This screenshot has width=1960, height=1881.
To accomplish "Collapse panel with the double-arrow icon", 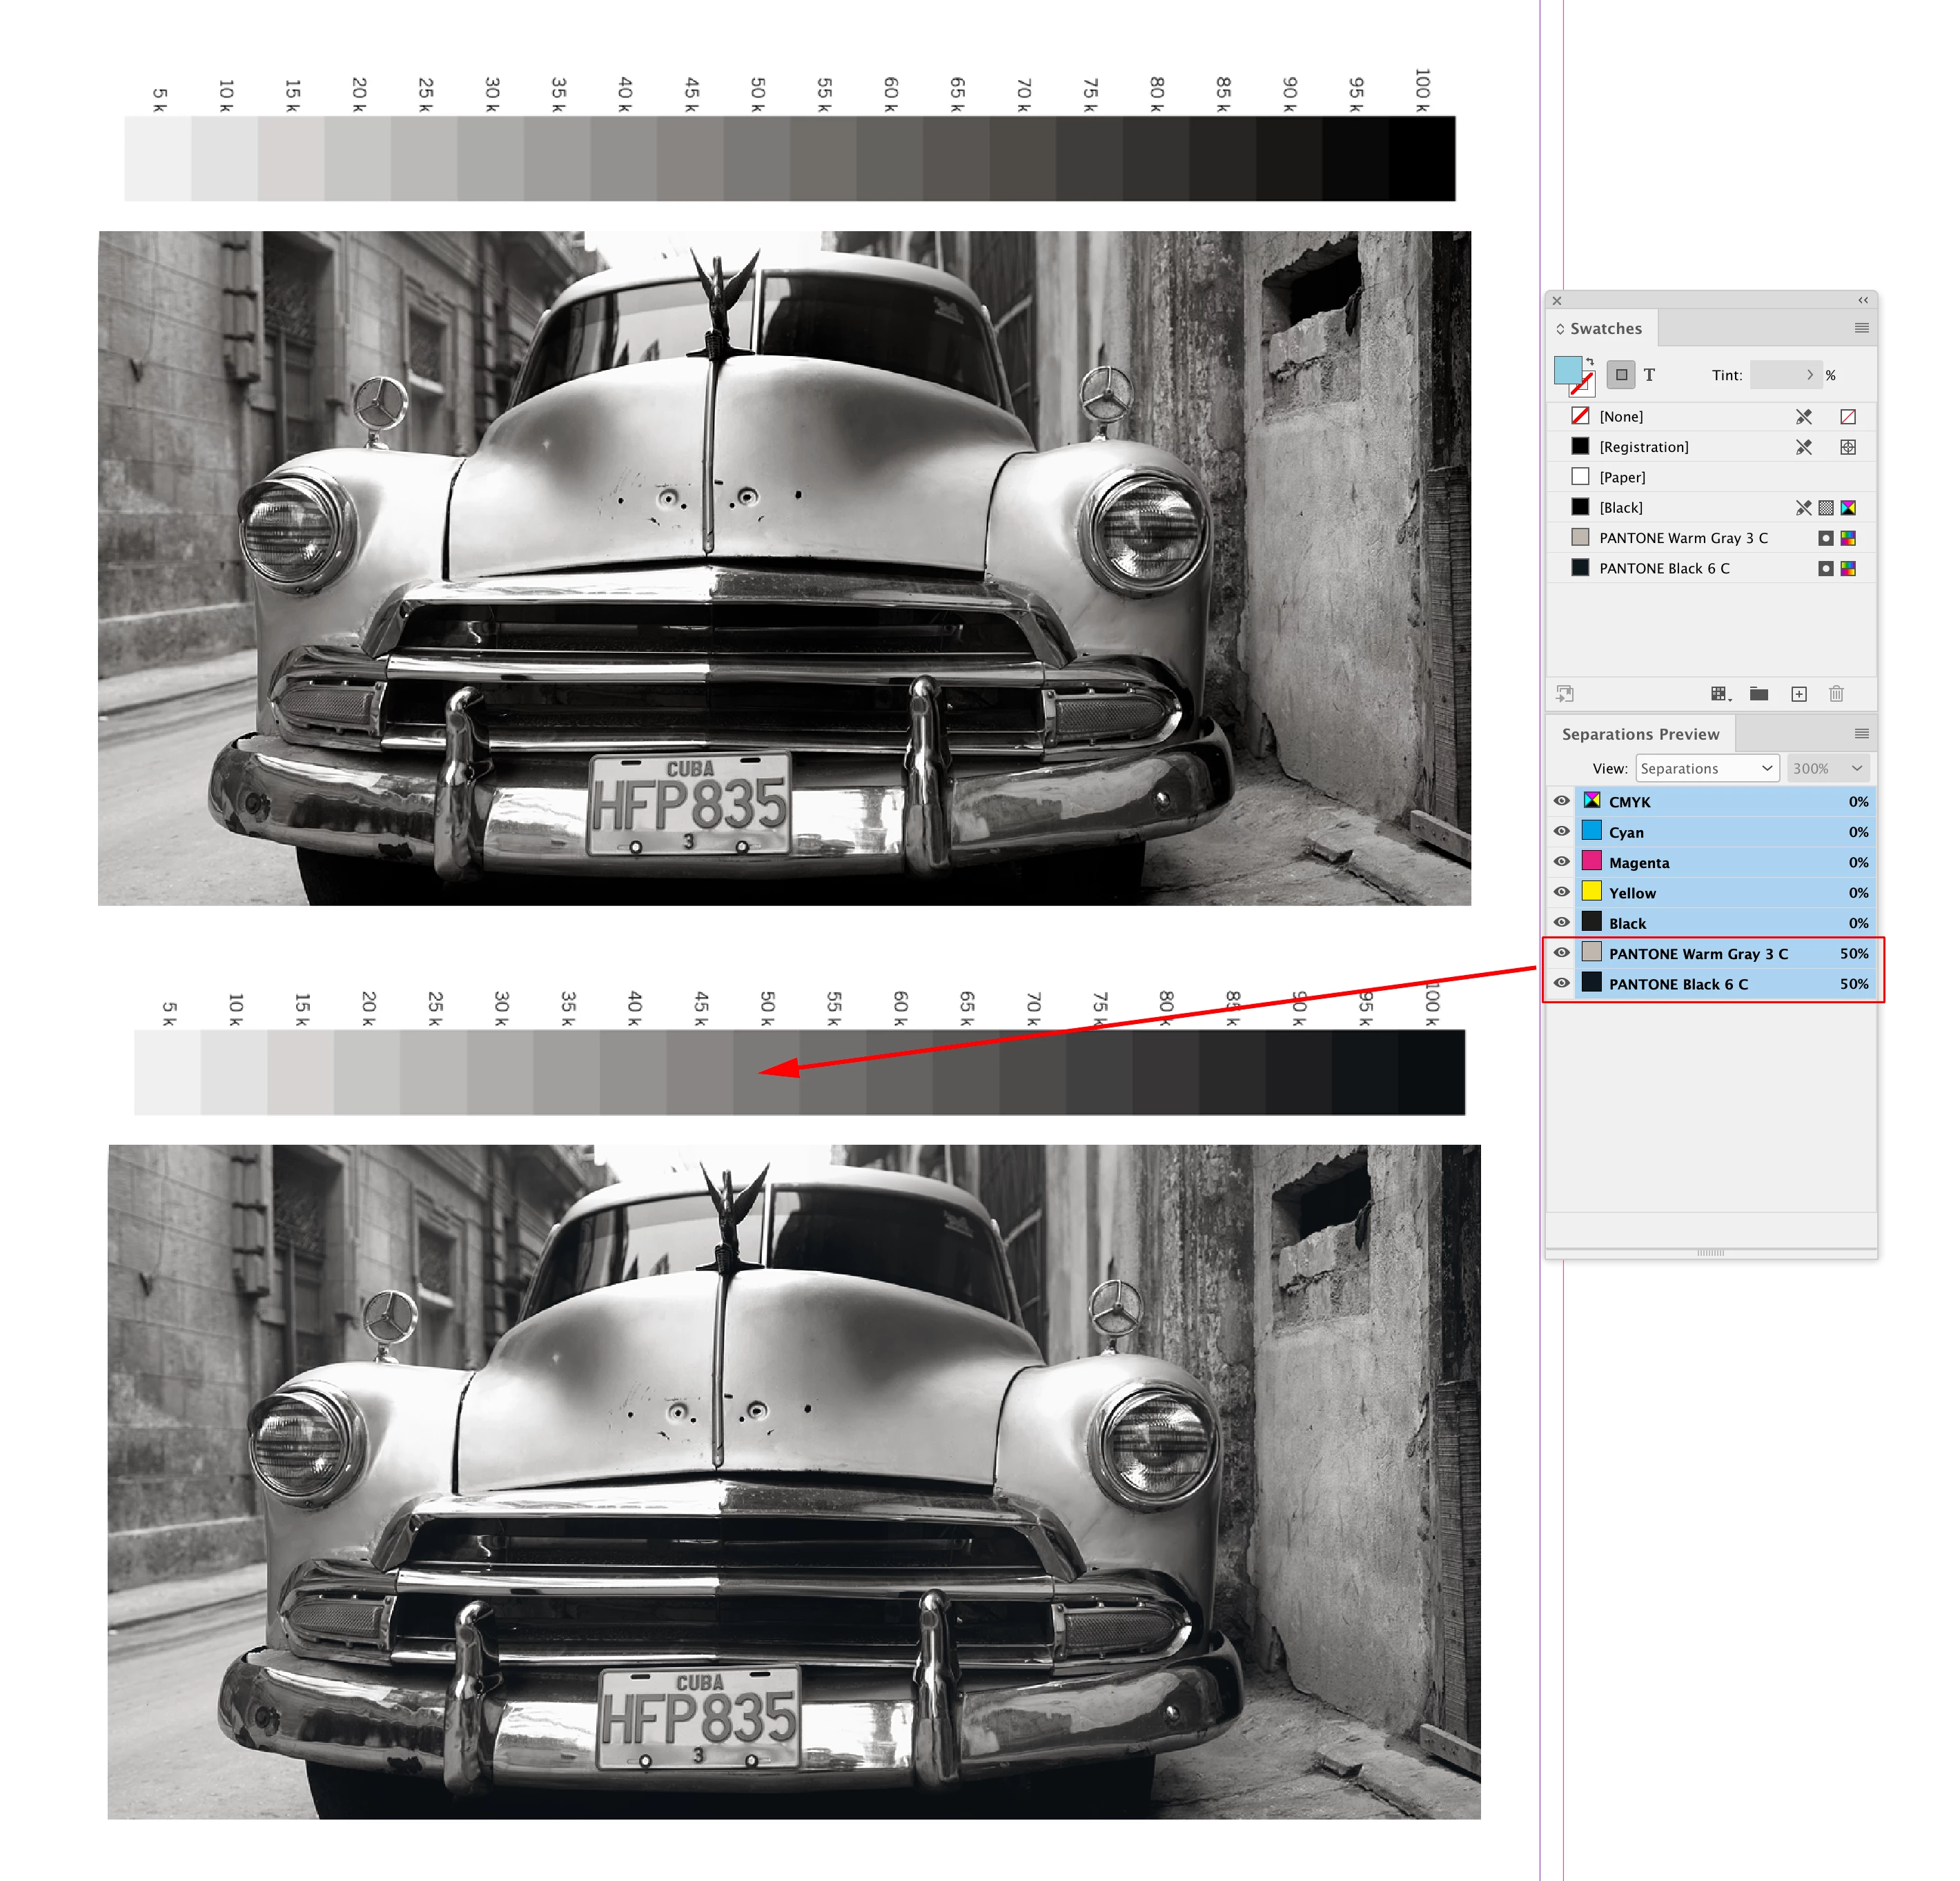I will coord(1863,300).
